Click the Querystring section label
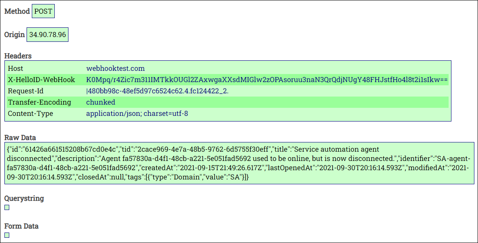 click(24, 198)
